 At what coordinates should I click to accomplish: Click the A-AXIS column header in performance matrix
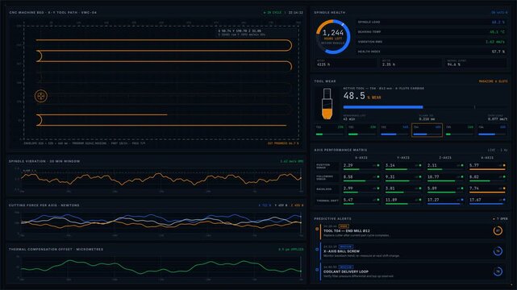487,158
